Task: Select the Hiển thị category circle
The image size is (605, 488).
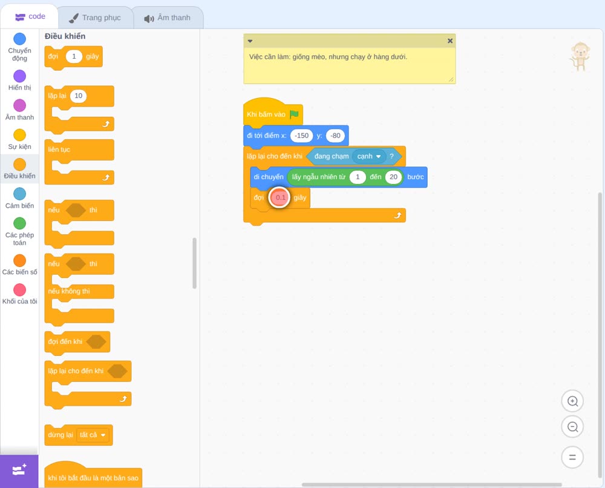Action: (20, 76)
